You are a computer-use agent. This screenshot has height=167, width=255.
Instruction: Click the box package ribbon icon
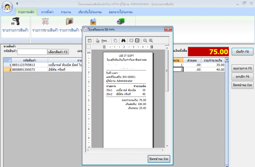click(93, 22)
